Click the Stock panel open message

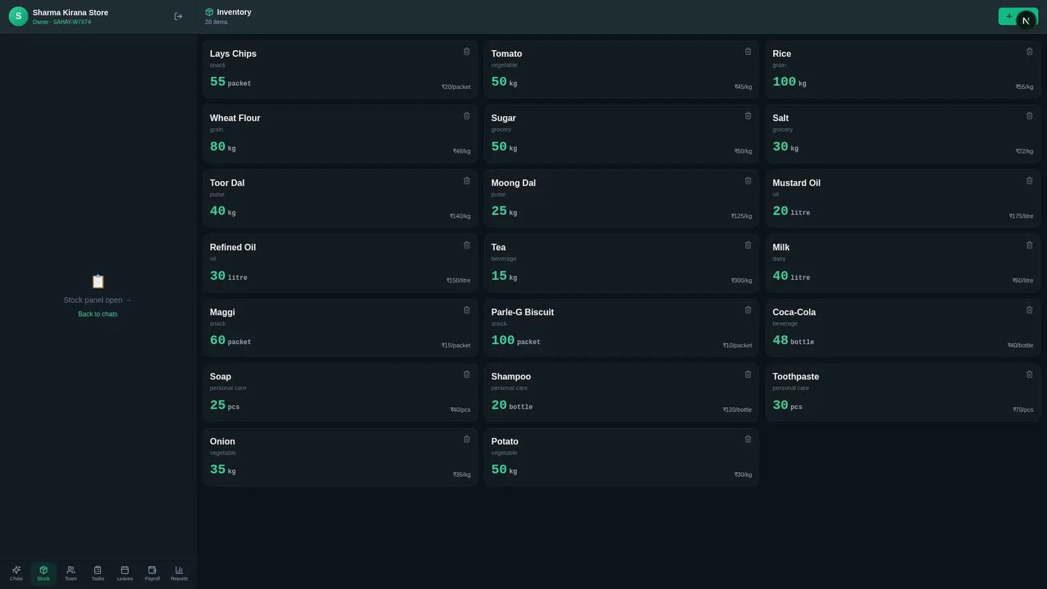pyautogui.click(x=97, y=300)
